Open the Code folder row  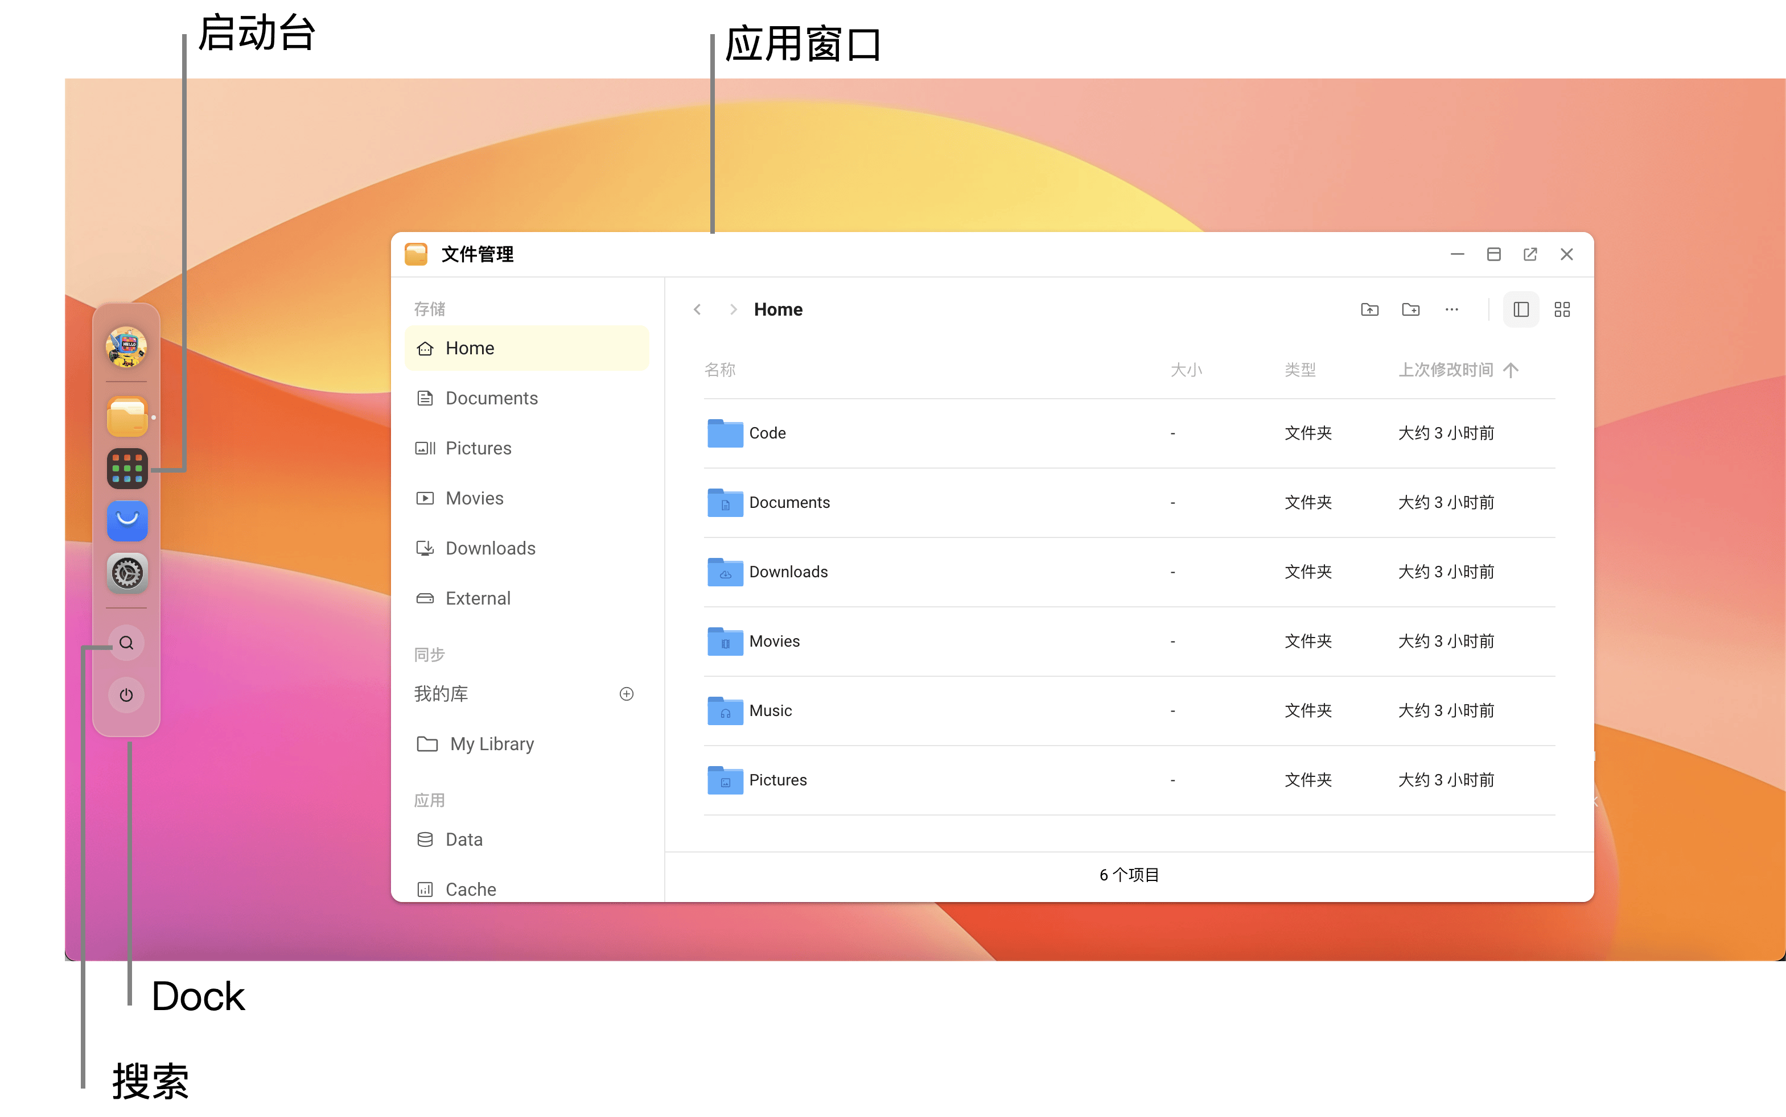pos(767,433)
